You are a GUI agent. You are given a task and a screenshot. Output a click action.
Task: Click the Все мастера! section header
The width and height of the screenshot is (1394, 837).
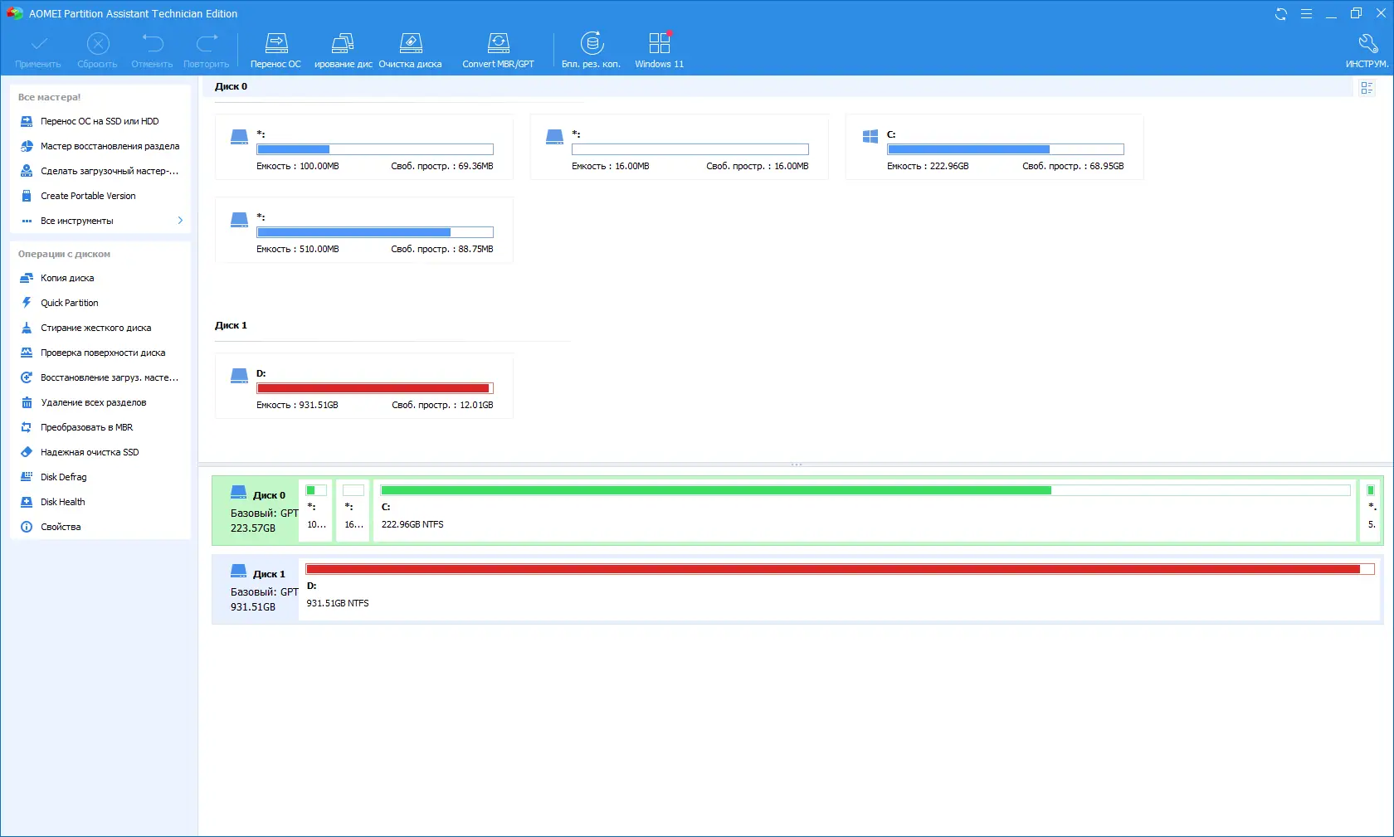tap(50, 97)
